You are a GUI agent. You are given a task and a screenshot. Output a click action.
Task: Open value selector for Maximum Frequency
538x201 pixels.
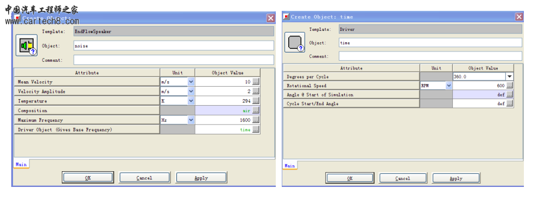[x=256, y=120]
